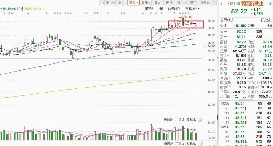Click the stock code 002460

233,4
